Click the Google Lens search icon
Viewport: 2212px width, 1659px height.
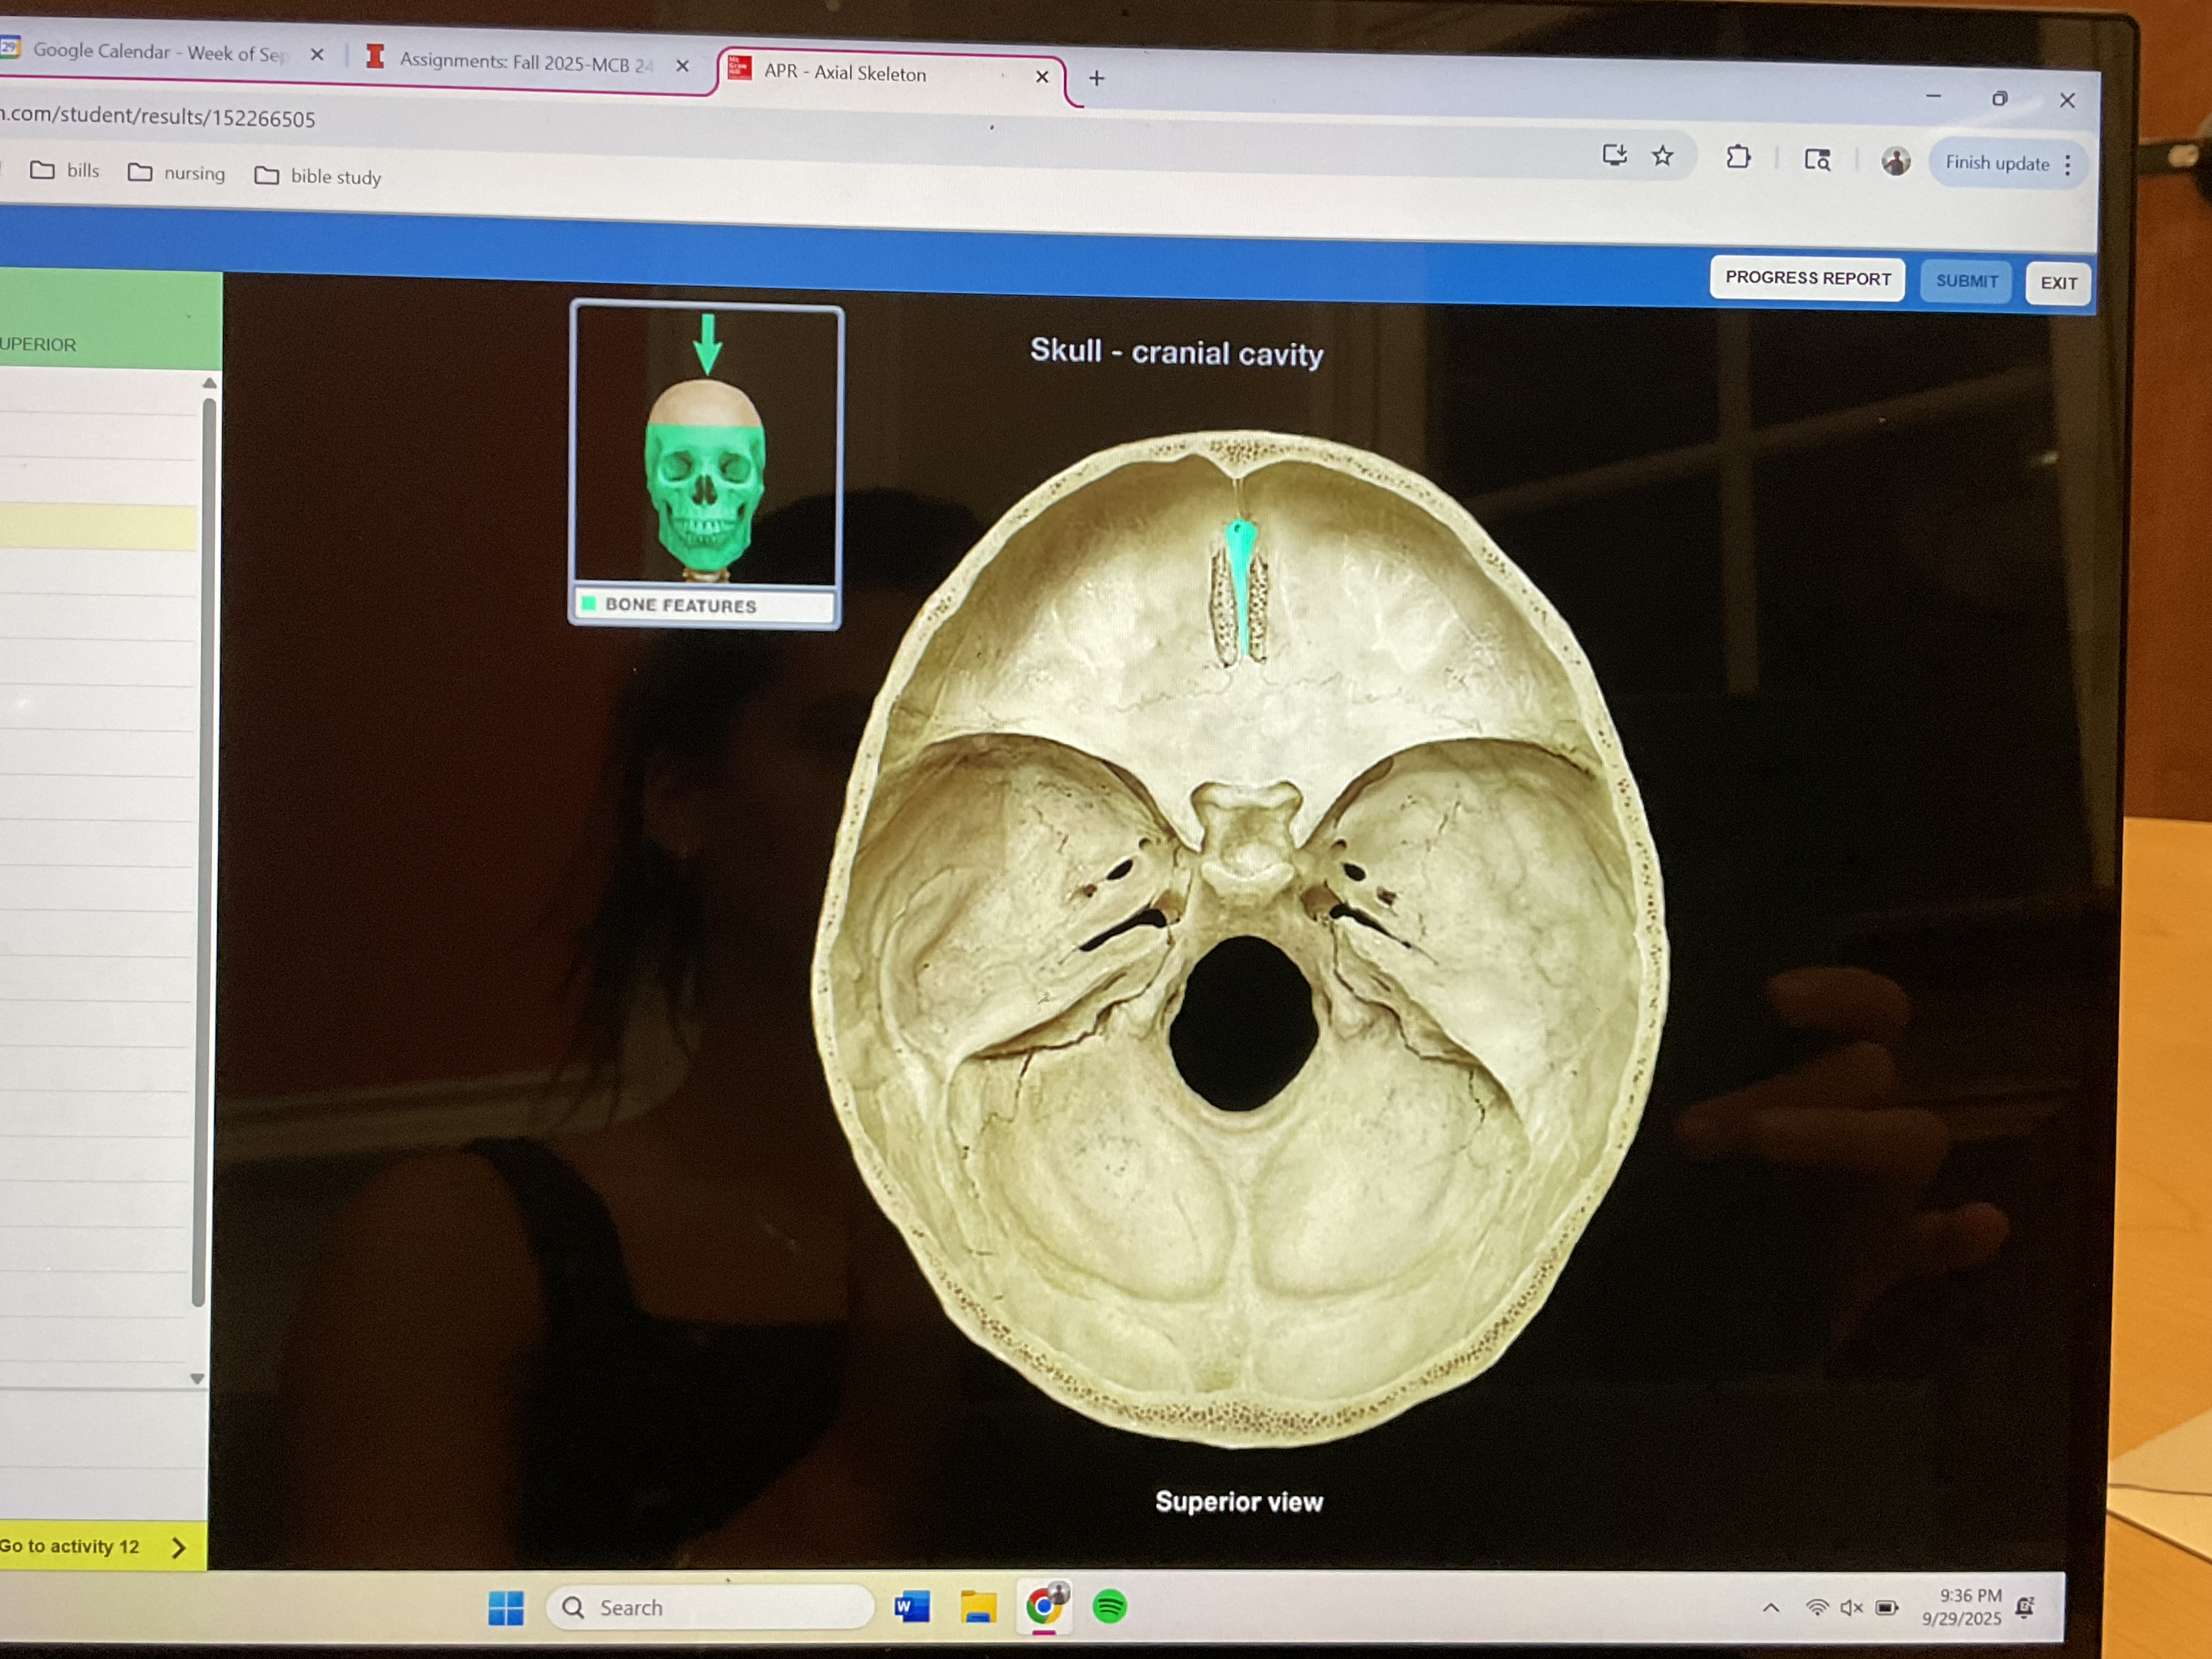(x=1817, y=160)
